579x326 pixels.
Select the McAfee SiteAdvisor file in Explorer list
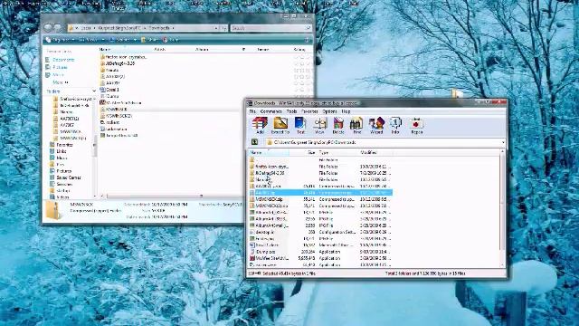[x=120, y=102]
